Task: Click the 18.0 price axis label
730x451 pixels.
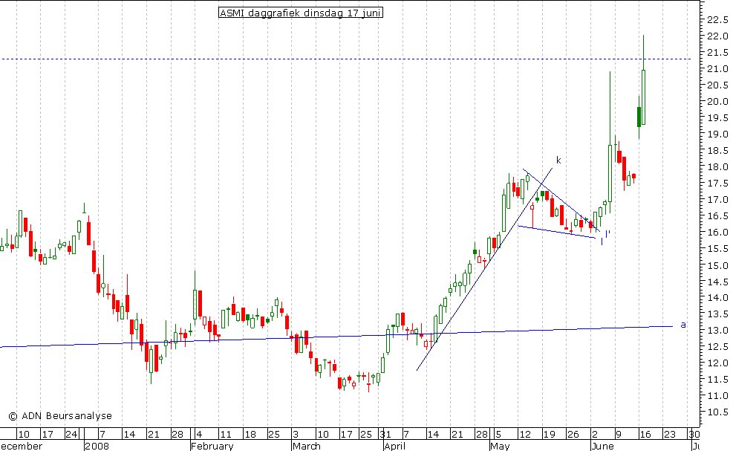Action: pyautogui.click(x=717, y=166)
